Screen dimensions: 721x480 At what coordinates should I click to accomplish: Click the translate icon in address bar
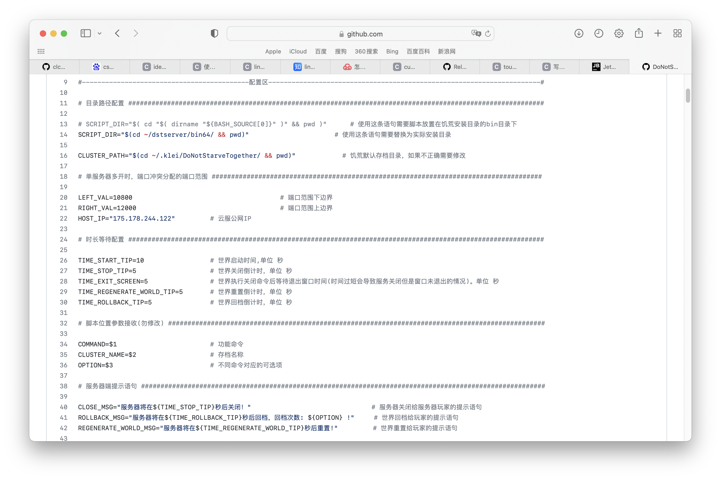click(476, 33)
